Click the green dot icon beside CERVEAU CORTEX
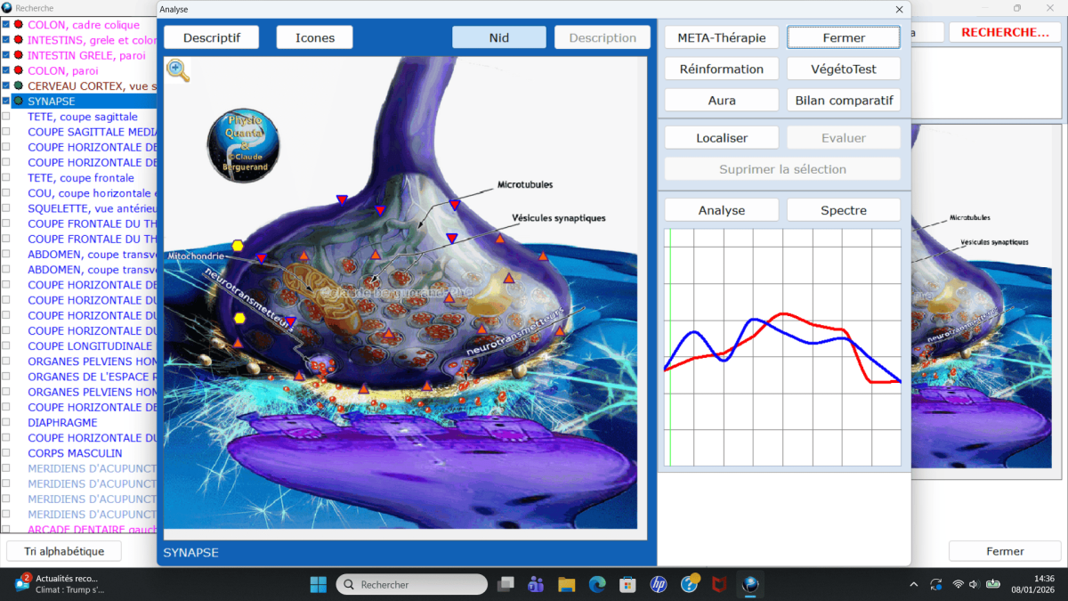 pyautogui.click(x=18, y=85)
